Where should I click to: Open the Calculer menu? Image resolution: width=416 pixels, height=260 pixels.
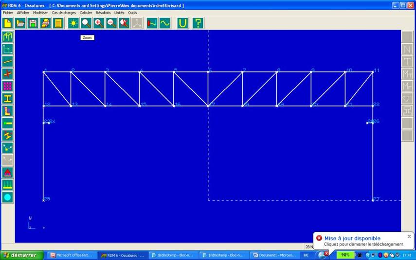click(x=86, y=13)
